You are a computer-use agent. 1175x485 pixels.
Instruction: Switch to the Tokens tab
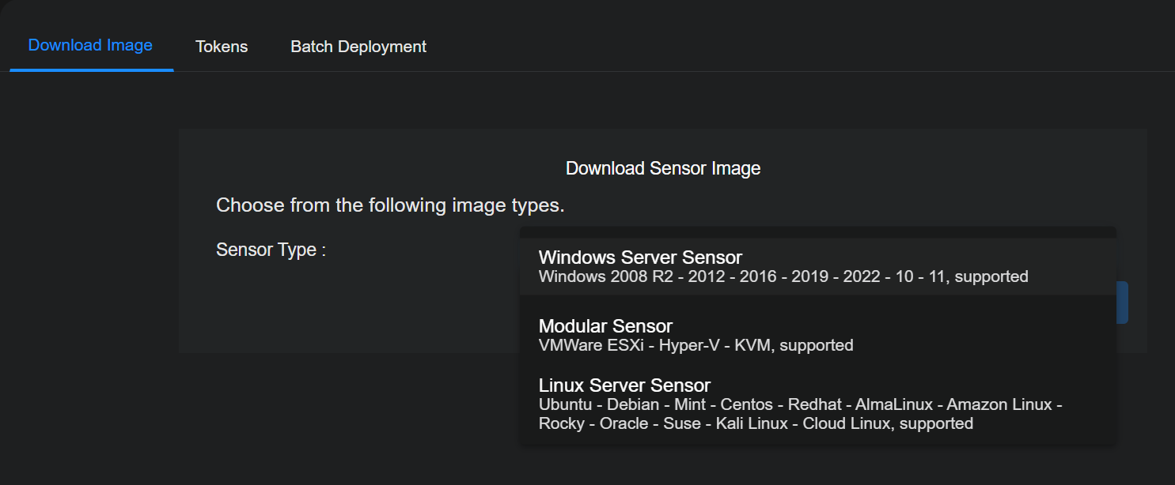point(222,47)
